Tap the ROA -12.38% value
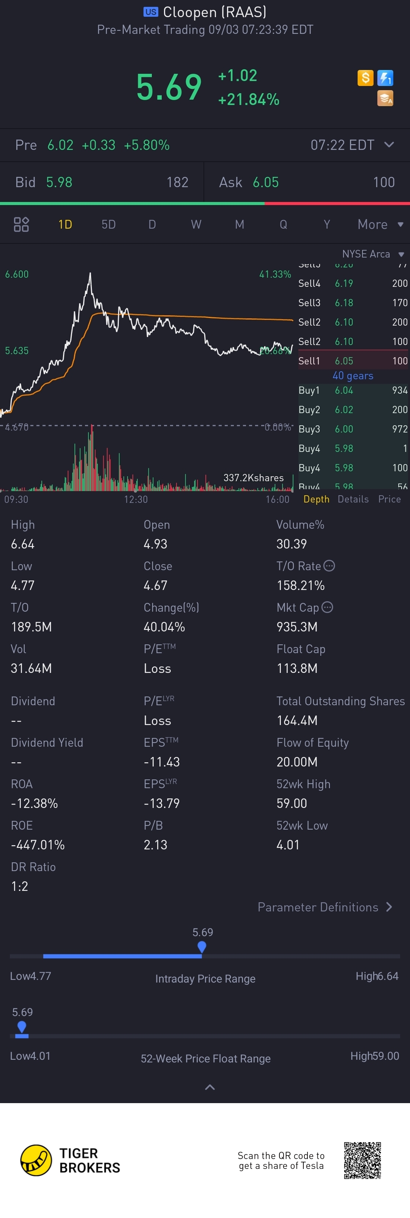This screenshot has width=410, height=1218. coord(34,803)
